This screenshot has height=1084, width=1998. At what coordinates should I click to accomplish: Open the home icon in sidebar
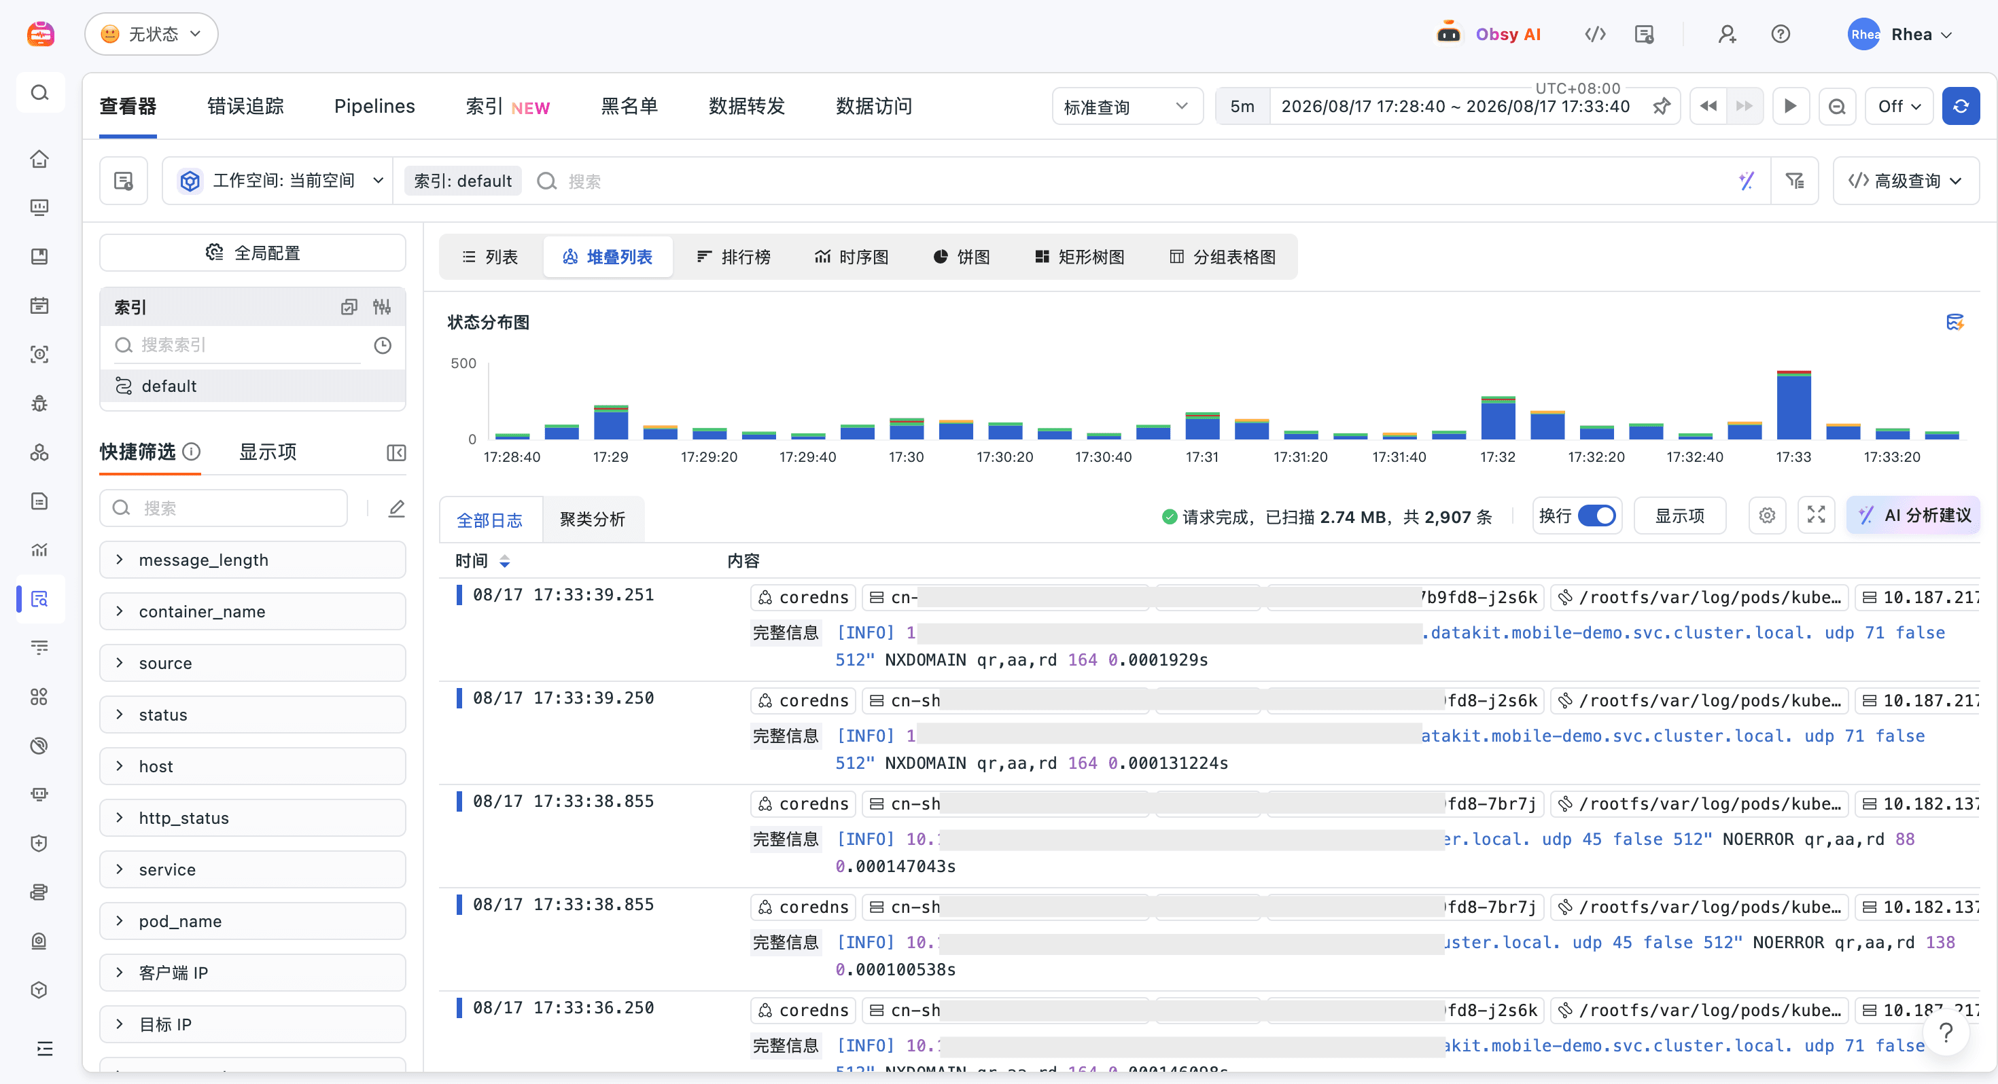point(39,158)
